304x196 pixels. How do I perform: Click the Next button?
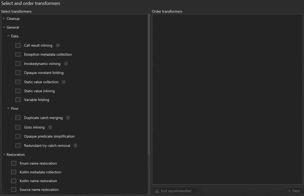(293, 191)
